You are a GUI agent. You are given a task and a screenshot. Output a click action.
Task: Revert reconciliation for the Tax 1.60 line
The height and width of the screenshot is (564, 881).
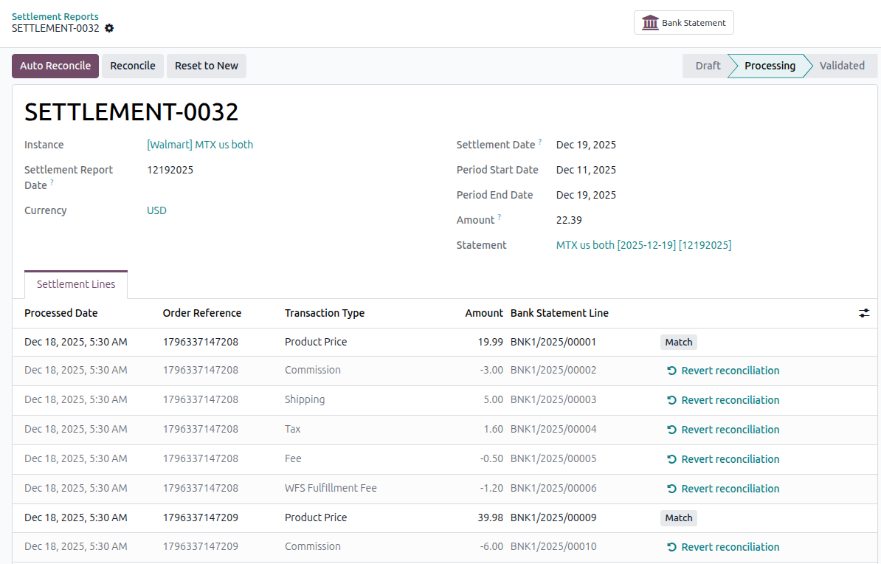coord(723,430)
